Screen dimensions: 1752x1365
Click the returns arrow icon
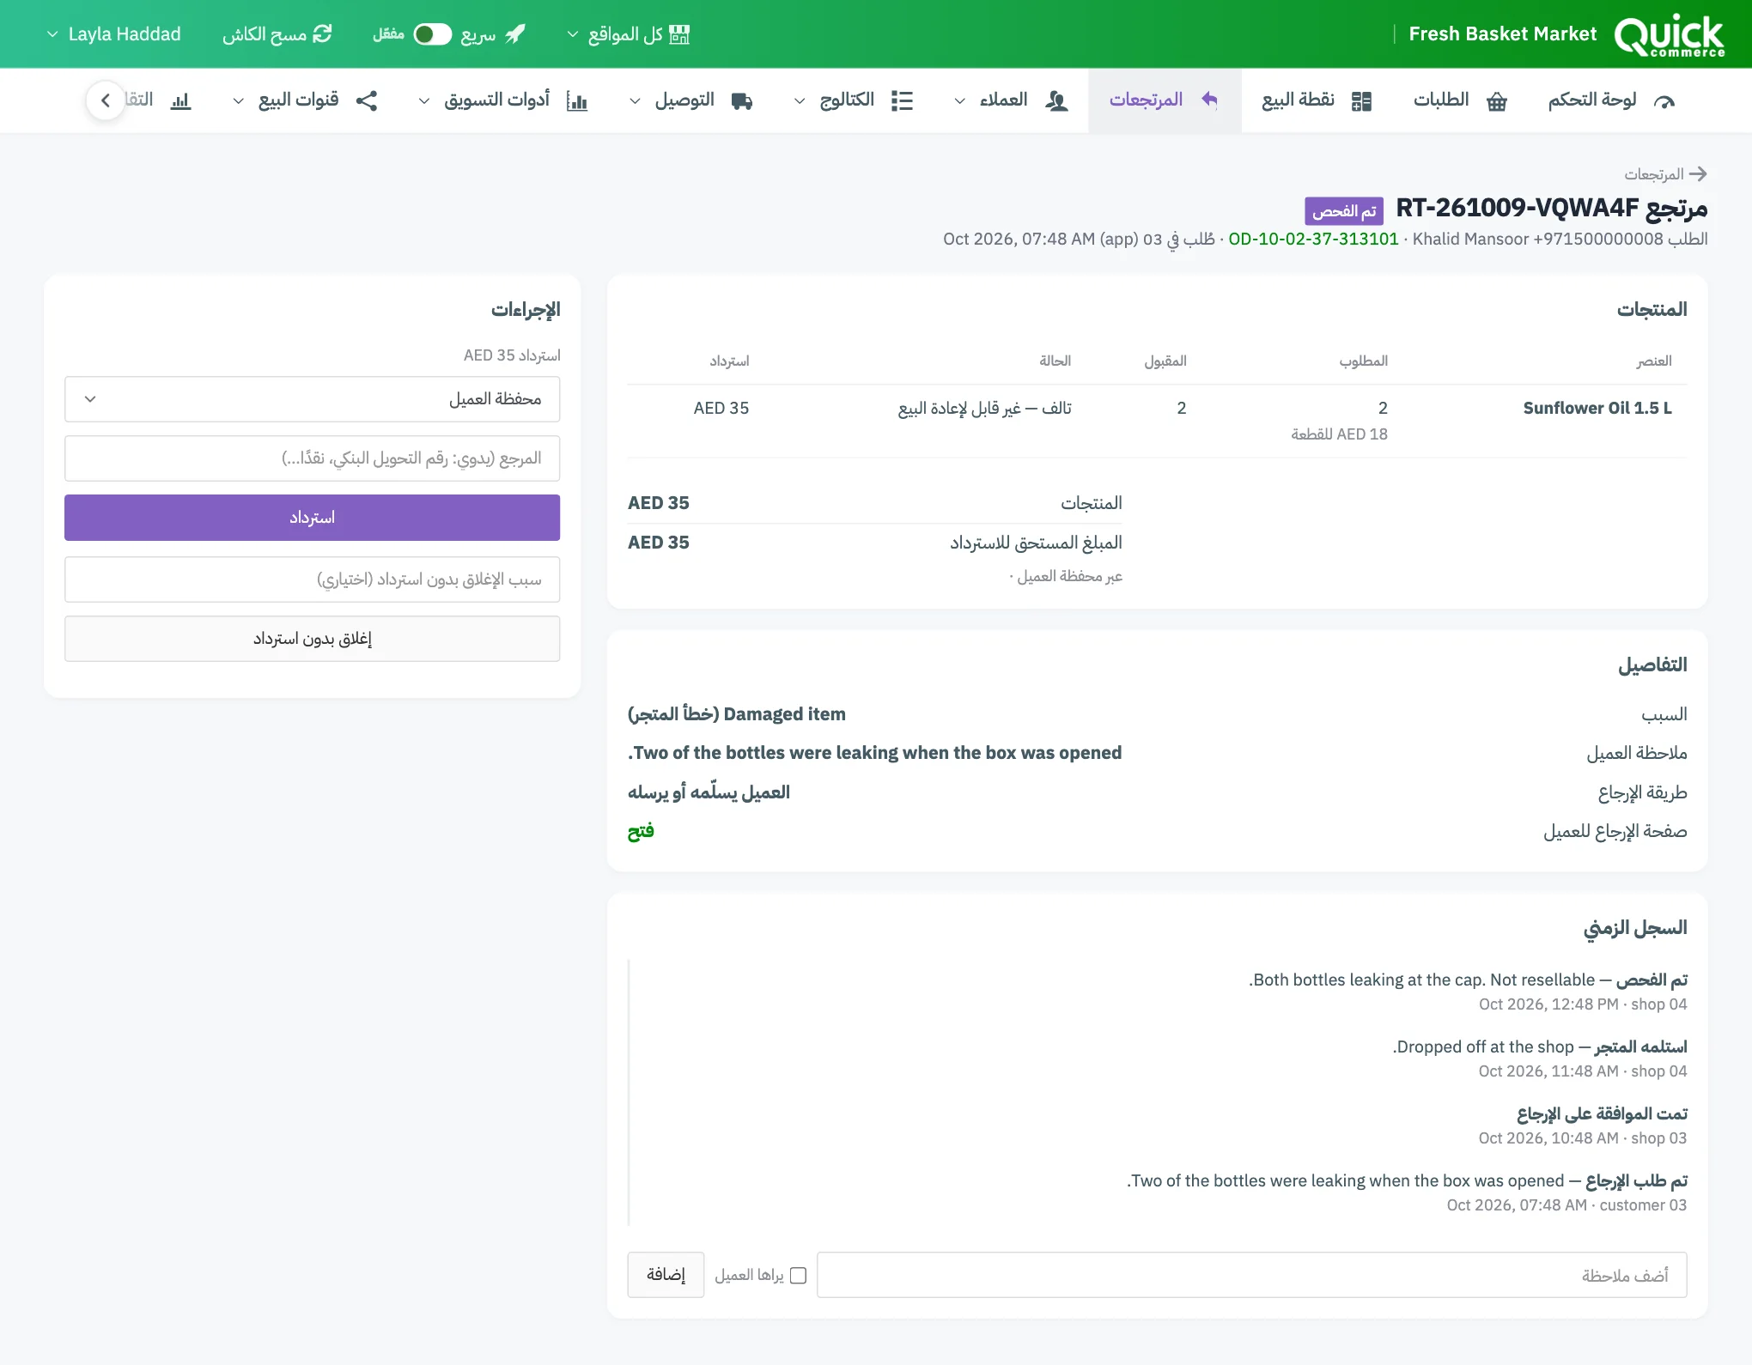pos(1210,100)
